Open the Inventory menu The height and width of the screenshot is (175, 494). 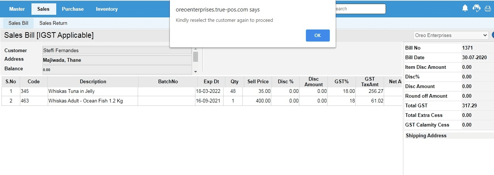click(x=107, y=9)
